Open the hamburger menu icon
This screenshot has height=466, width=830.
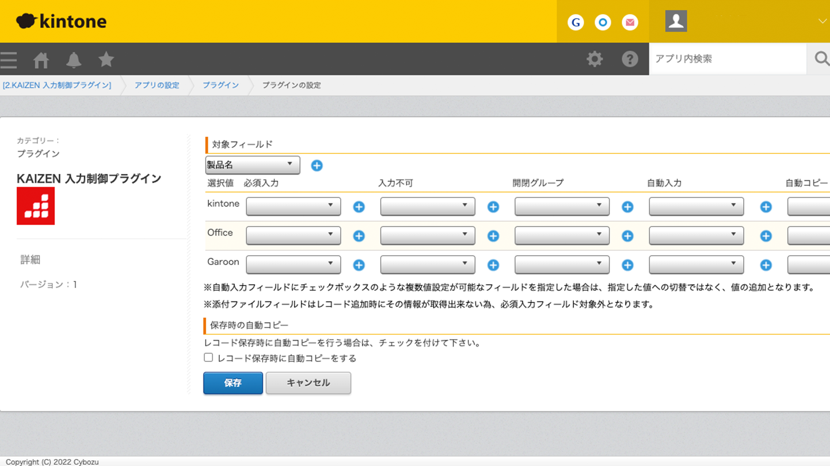(x=9, y=60)
